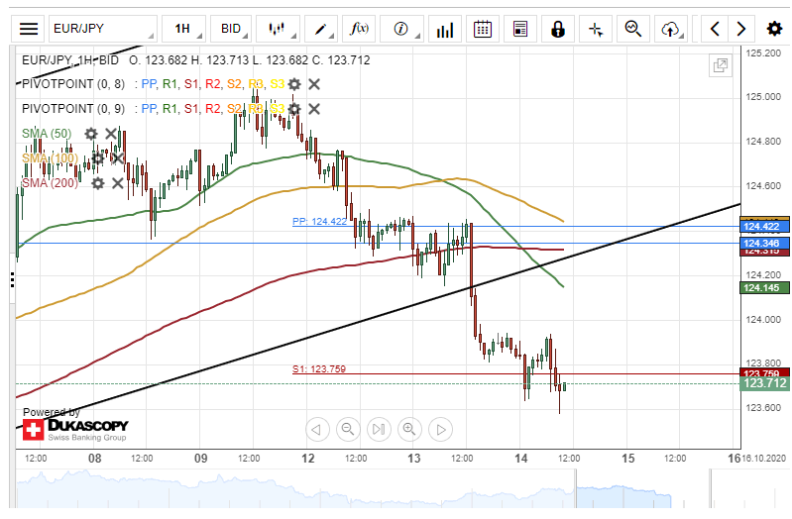Toggle the chart lock icon
Viewport: 792px width, 519px height.
tap(558, 29)
